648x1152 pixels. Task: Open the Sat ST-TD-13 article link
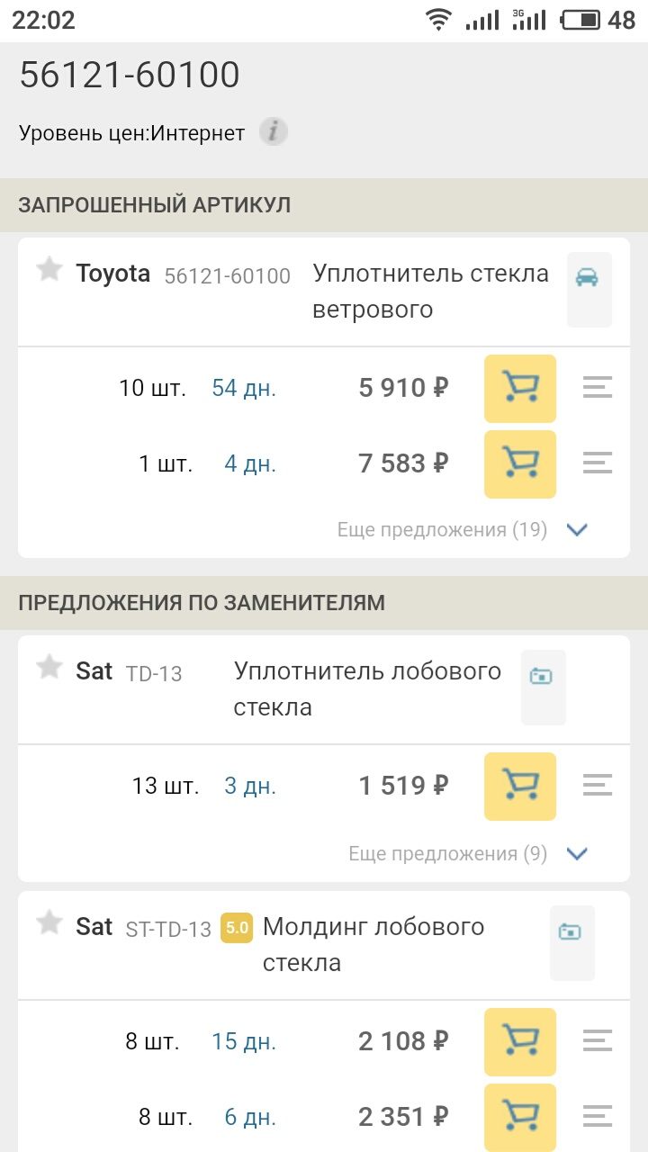(168, 929)
